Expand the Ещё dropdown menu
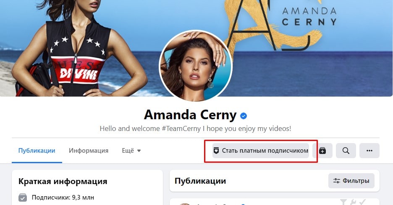The width and height of the screenshot is (393, 205). pos(131,151)
